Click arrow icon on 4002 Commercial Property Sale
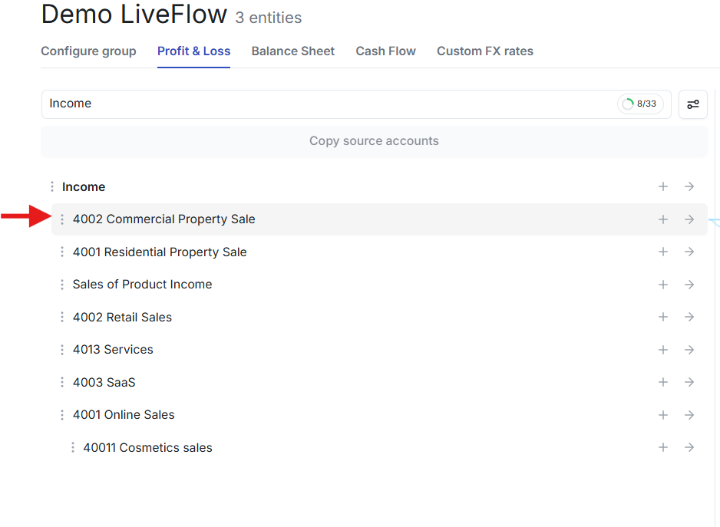The width and height of the screenshot is (720, 527). pyautogui.click(x=689, y=219)
